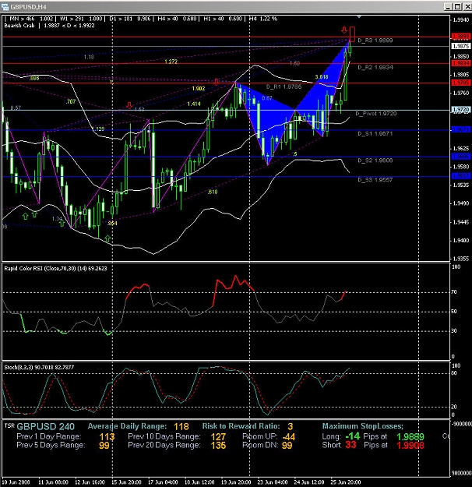Click the chart shift triangle marker at top
472x487 pixels.
point(359,16)
